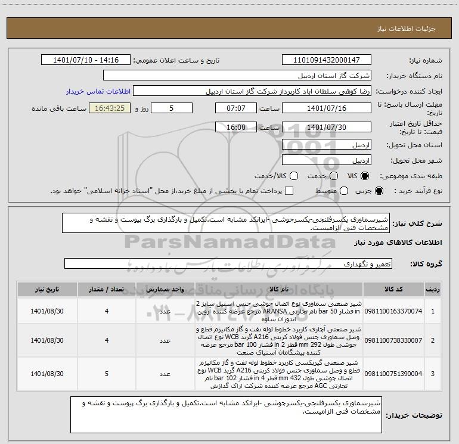Click need date 1401/08/30 in row 1

point(47,311)
